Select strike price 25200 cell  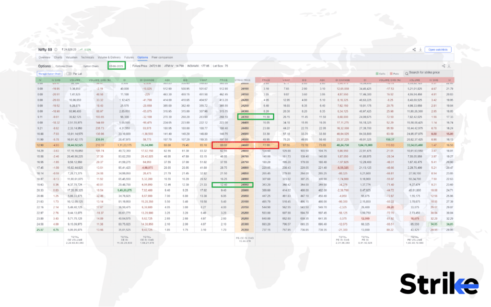point(245,213)
